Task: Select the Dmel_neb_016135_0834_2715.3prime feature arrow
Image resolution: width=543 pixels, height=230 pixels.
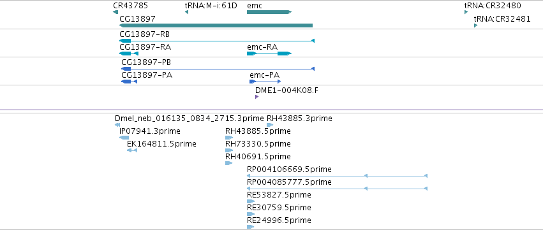Action: pyautogui.click(x=117, y=125)
